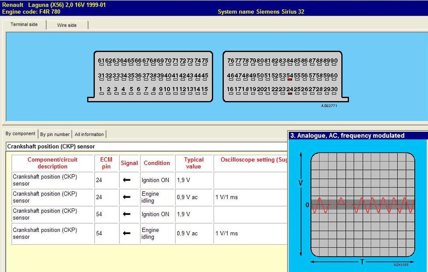Click pin number 1 on the left connector

(x=101, y=89)
